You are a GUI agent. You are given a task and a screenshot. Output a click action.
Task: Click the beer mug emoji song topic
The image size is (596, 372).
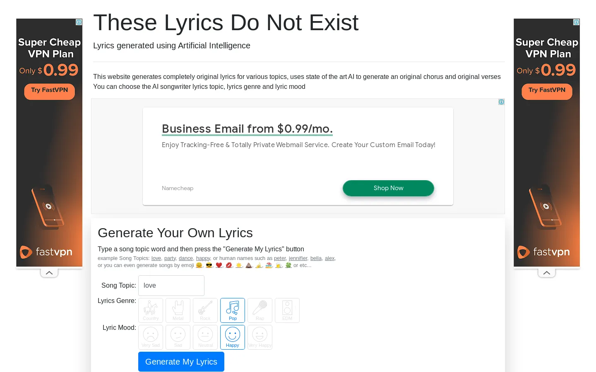[x=279, y=265]
